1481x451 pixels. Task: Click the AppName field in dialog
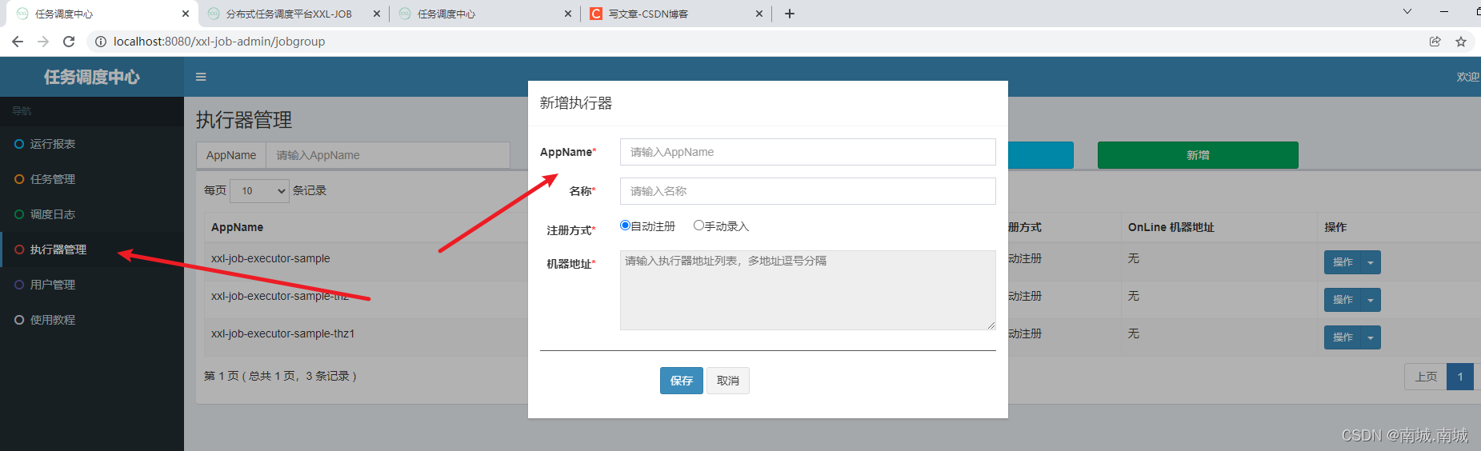click(807, 152)
